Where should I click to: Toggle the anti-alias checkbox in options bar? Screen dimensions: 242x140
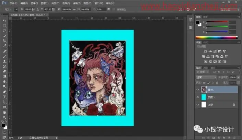point(114,10)
